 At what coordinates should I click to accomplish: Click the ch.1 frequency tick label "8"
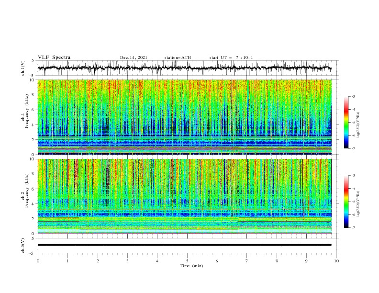tap(33, 95)
